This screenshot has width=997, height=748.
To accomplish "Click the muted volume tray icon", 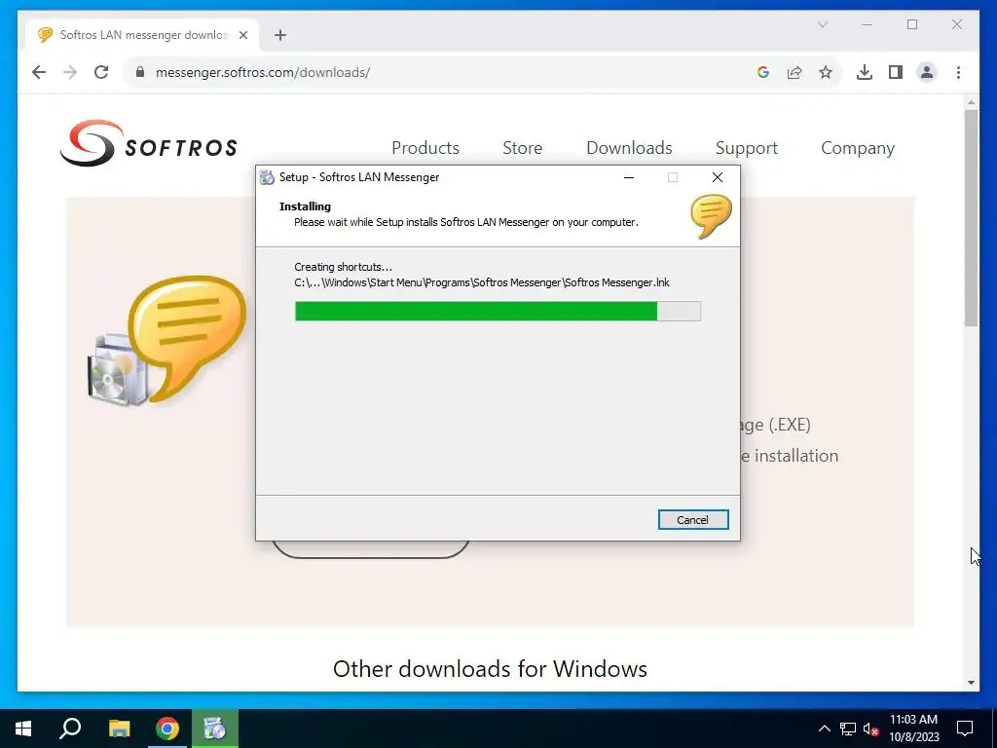I will coord(871,729).
